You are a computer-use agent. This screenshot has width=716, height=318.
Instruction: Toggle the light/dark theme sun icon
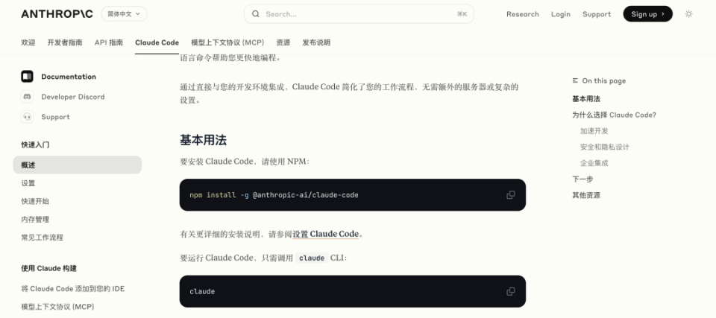tap(688, 13)
